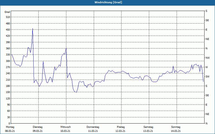215x134 pixels.
Task: Click the 390 degree axis label
Action: [x=8, y=42]
